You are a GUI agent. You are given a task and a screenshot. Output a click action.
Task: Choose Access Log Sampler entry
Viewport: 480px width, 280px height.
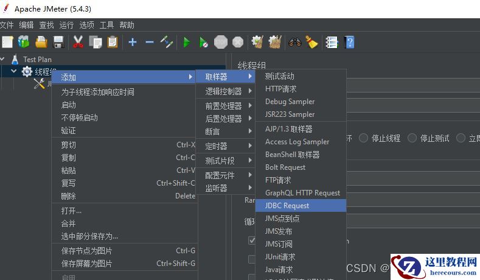(x=301, y=142)
